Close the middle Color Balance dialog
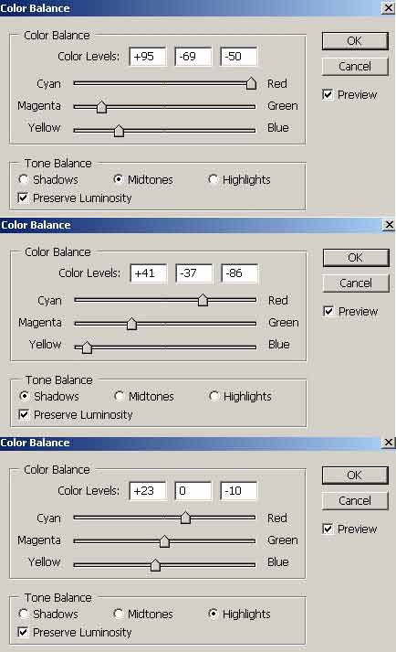This screenshot has height=652, width=396. coord(389,225)
